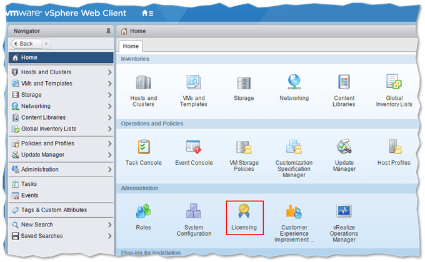This screenshot has height=262, width=425.
Task: Select Update Manager in Navigator
Action: click(61, 155)
